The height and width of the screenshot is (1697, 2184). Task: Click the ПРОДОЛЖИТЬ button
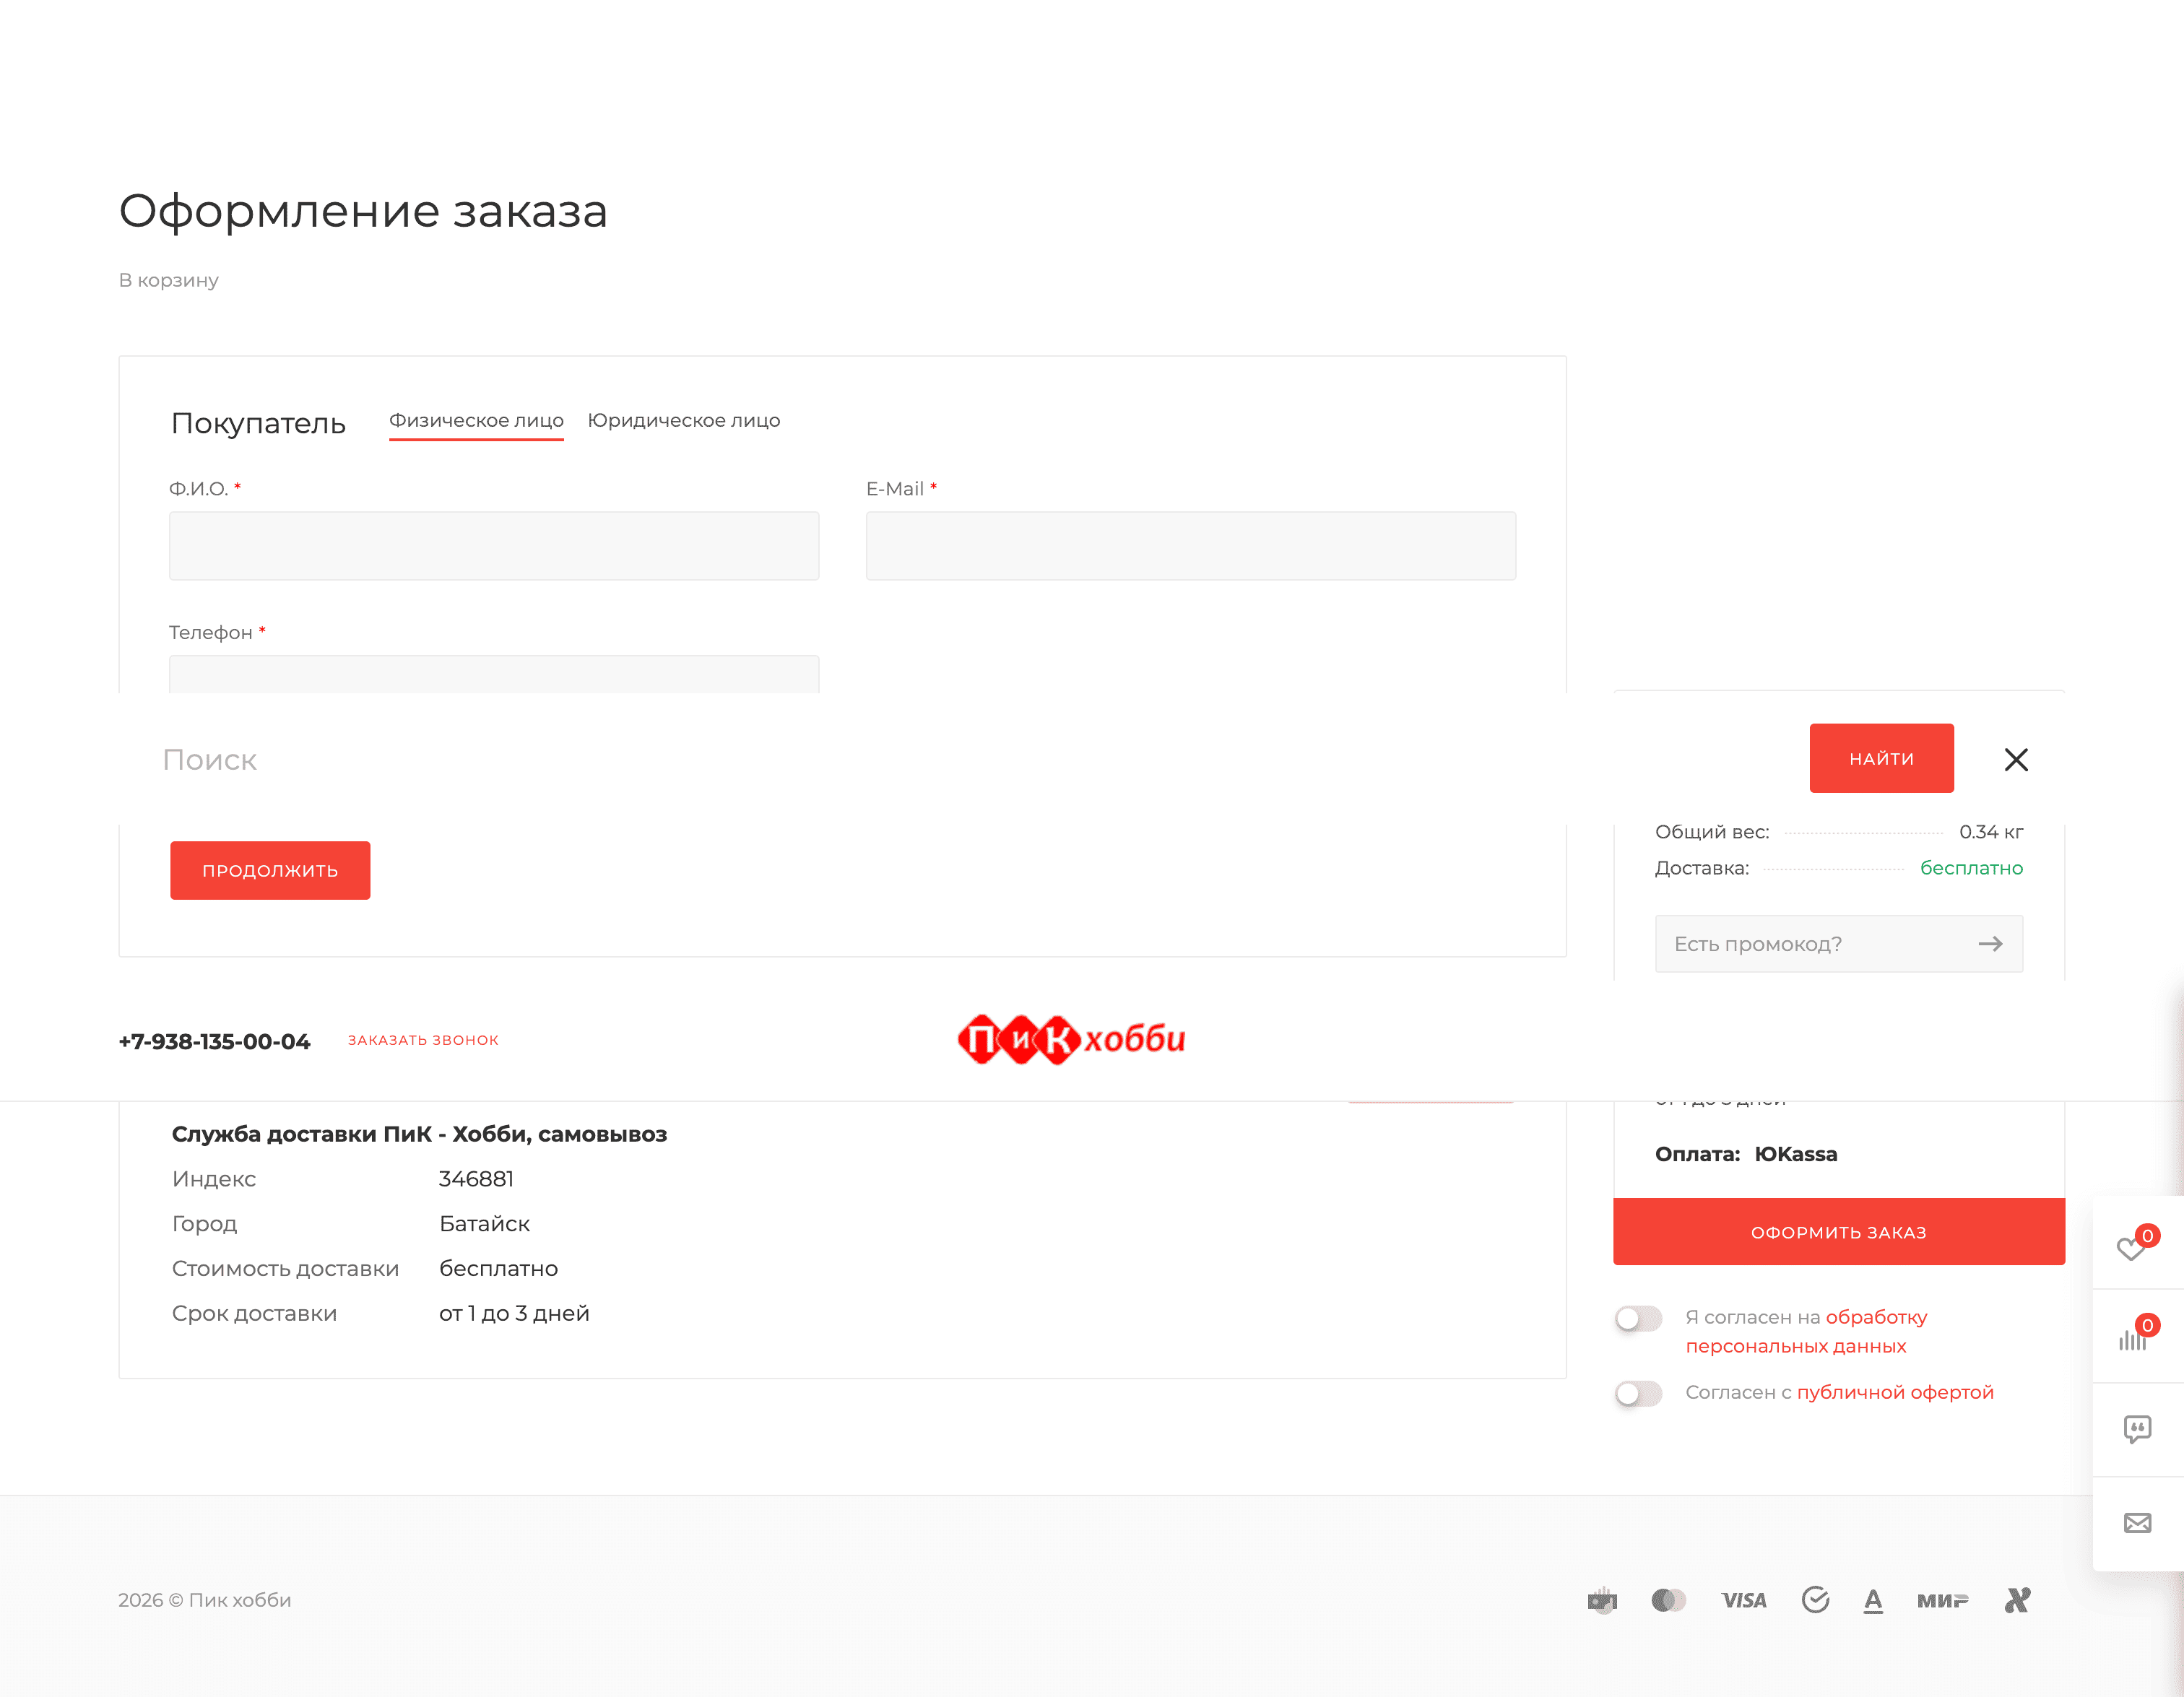[270, 870]
